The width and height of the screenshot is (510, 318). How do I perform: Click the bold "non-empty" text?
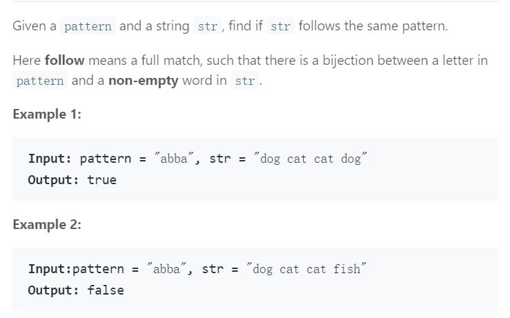tap(144, 81)
